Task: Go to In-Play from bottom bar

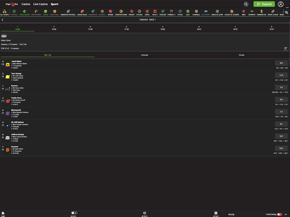Action: 74,214
